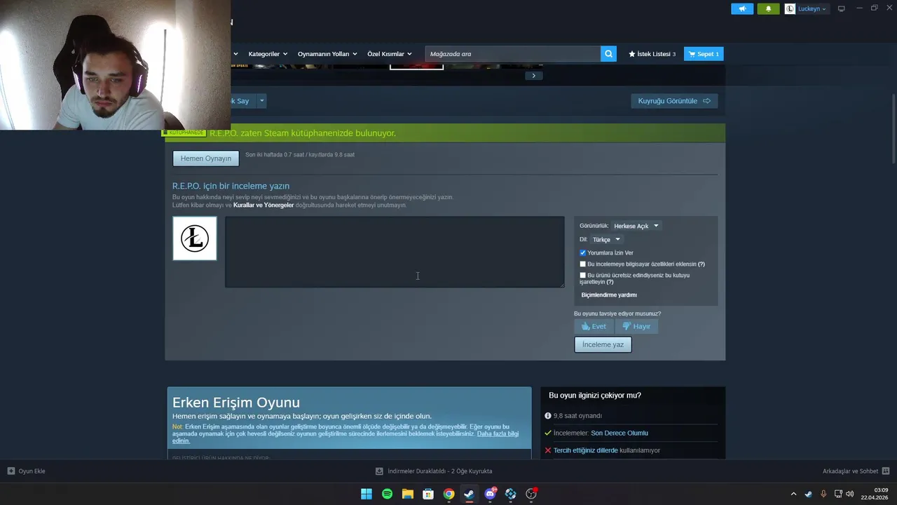Click the store search magnifier button
897x505 pixels.
tap(608, 54)
